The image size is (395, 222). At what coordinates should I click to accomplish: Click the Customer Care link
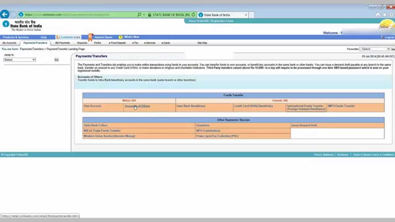tap(70, 37)
